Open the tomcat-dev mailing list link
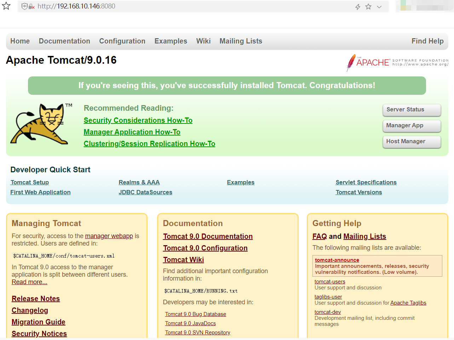Image resolution: width=454 pixels, height=340 pixels. [328, 312]
